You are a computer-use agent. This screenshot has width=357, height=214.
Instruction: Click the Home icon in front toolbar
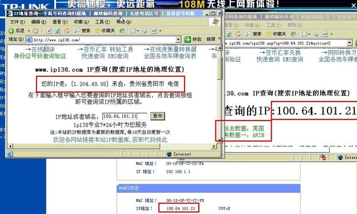67,31
